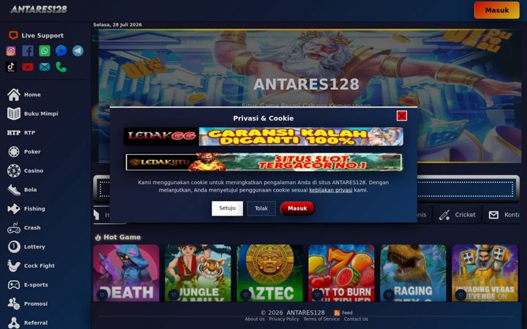Accept cookies with Setuju button
Viewport: 527px width, 329px height.
[x=227, y=208]
